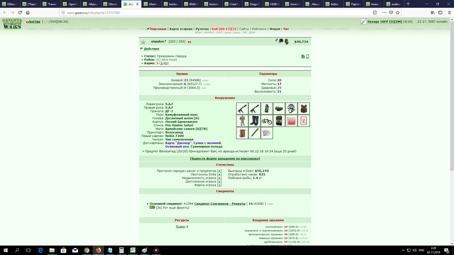The image size is (454, 255).
Task: Expand the Действия actions menu
Action: [x=151, y=49]
